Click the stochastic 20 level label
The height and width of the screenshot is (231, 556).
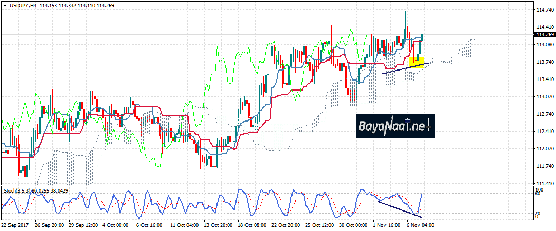(540, 213)
